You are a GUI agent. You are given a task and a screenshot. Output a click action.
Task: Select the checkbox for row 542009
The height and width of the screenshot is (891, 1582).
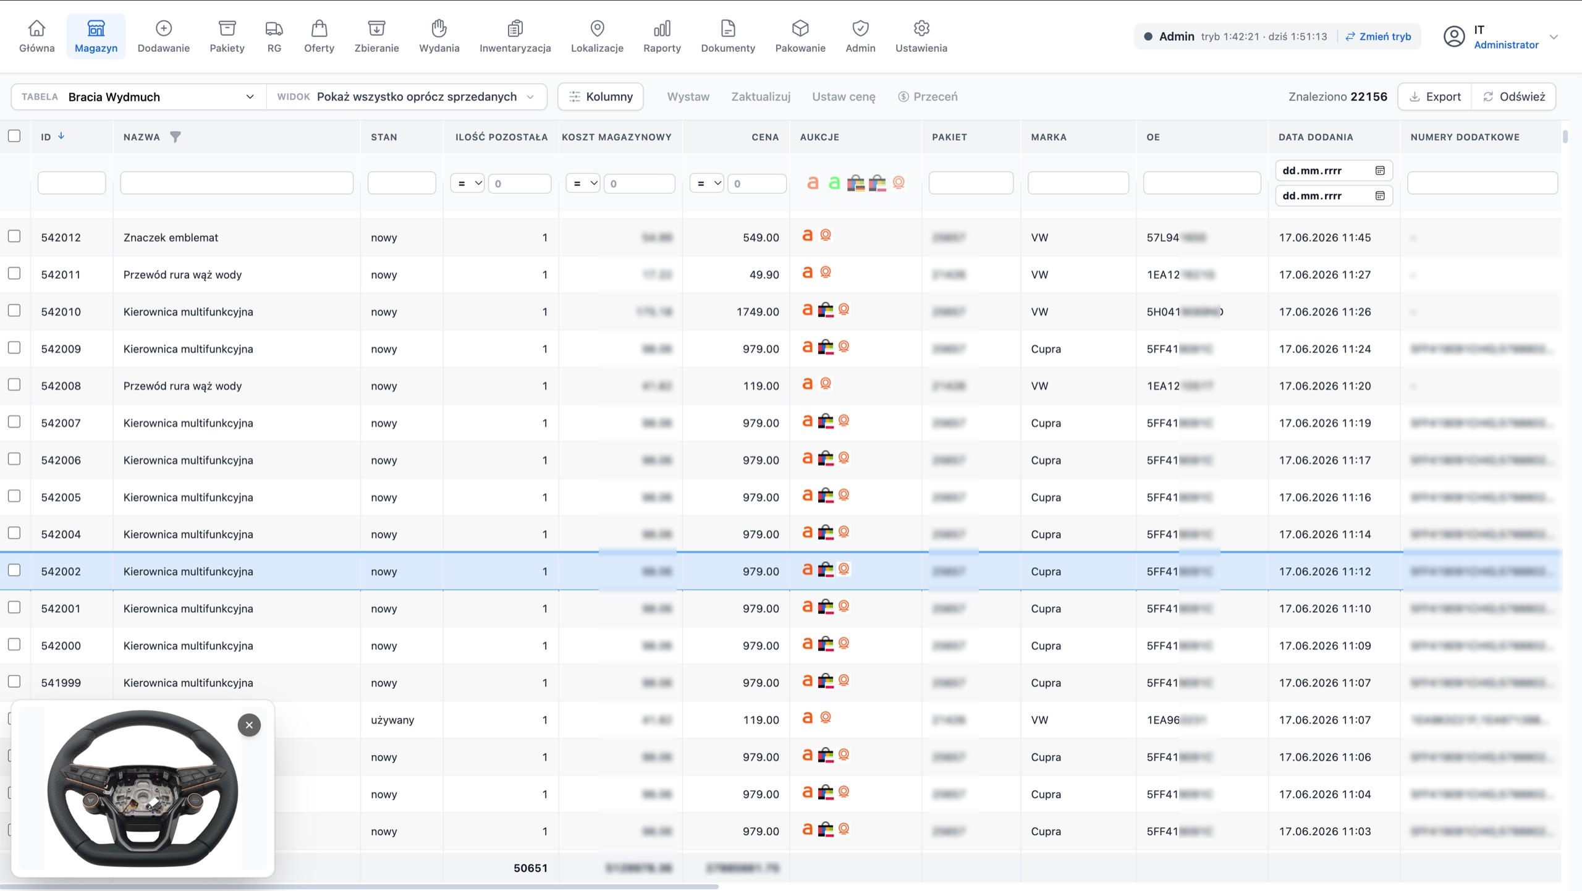click(x=14, y=347)
